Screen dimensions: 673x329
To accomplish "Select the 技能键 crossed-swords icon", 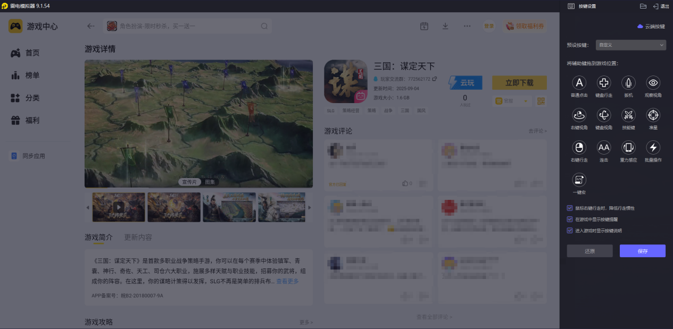I will coord(628,115).
